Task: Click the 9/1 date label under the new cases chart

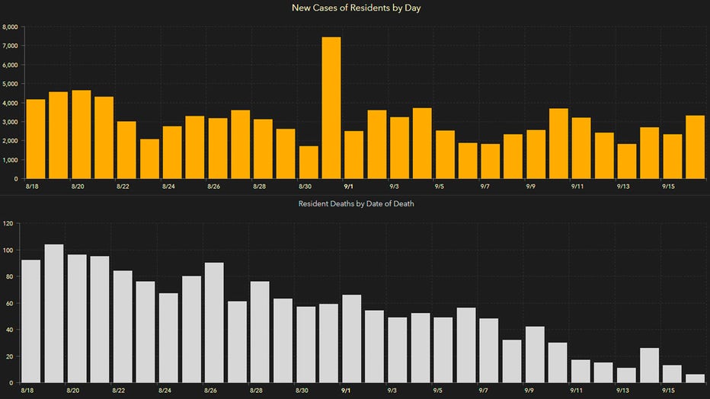Action: [347, 187]
